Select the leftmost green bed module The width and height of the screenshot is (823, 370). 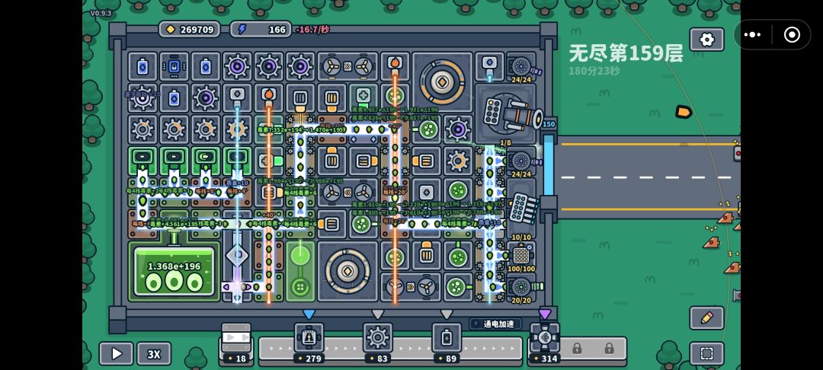(x=143, y=161)
